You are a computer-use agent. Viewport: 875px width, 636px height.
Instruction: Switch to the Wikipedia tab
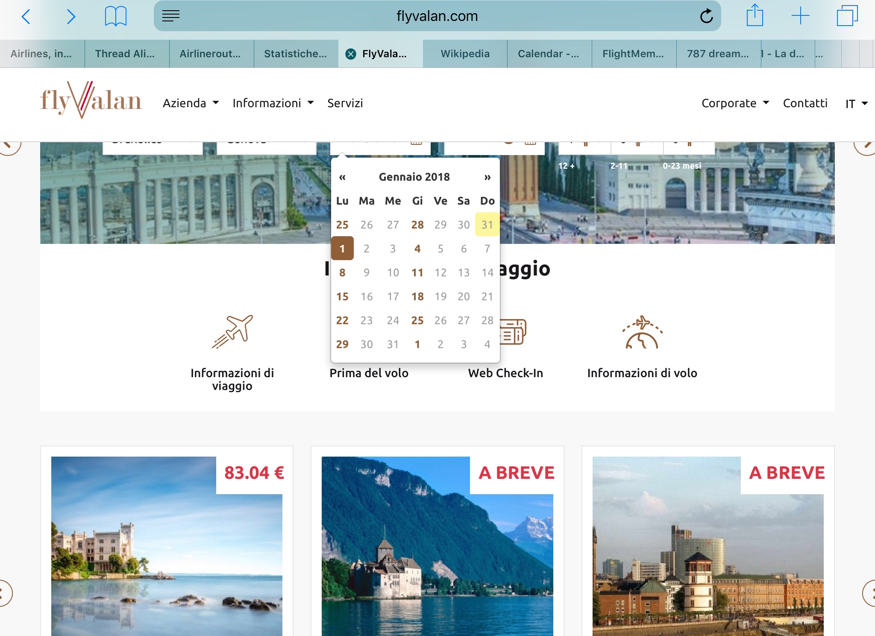tap(465, 54)
